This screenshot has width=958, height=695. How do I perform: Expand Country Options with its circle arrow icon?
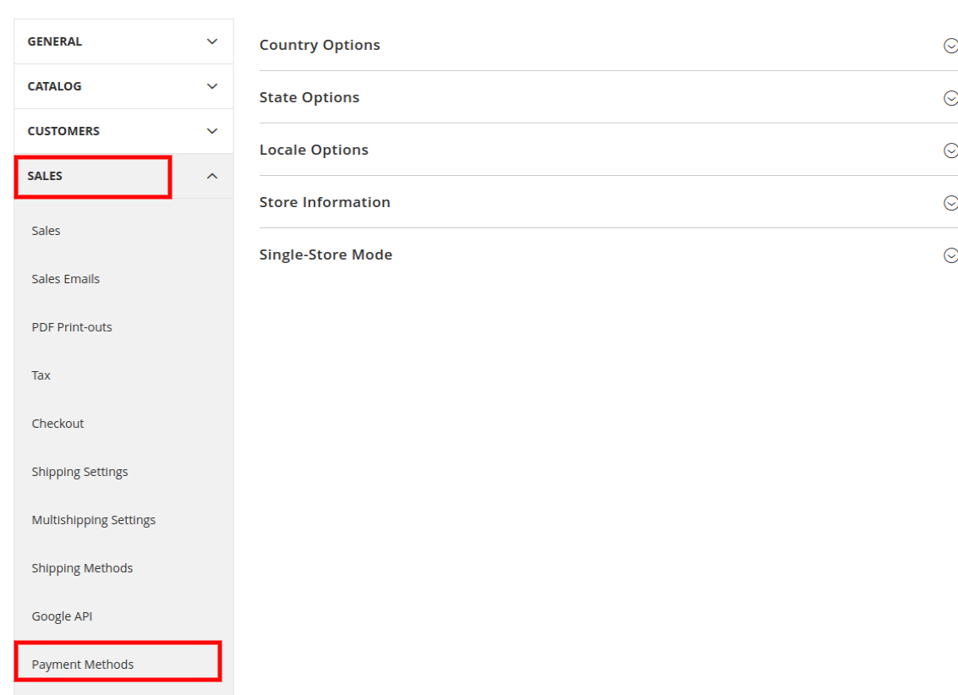click(950, 46)
